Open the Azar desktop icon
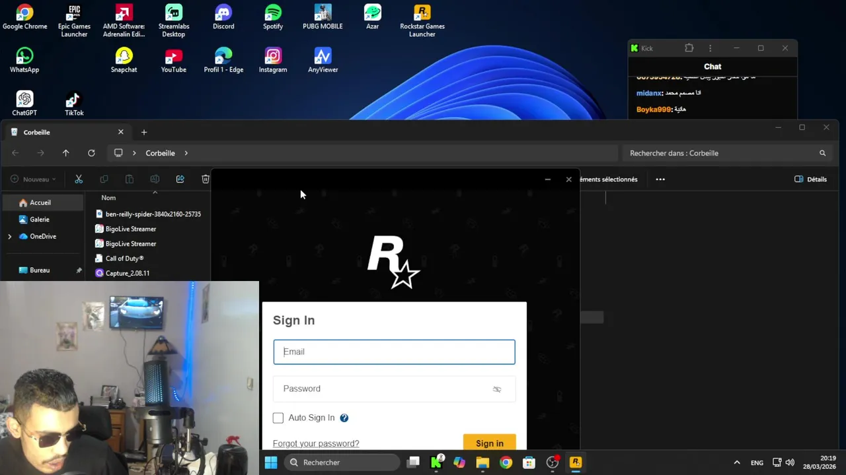This screenshot has width=846, height=475. [x=372, y=18]
